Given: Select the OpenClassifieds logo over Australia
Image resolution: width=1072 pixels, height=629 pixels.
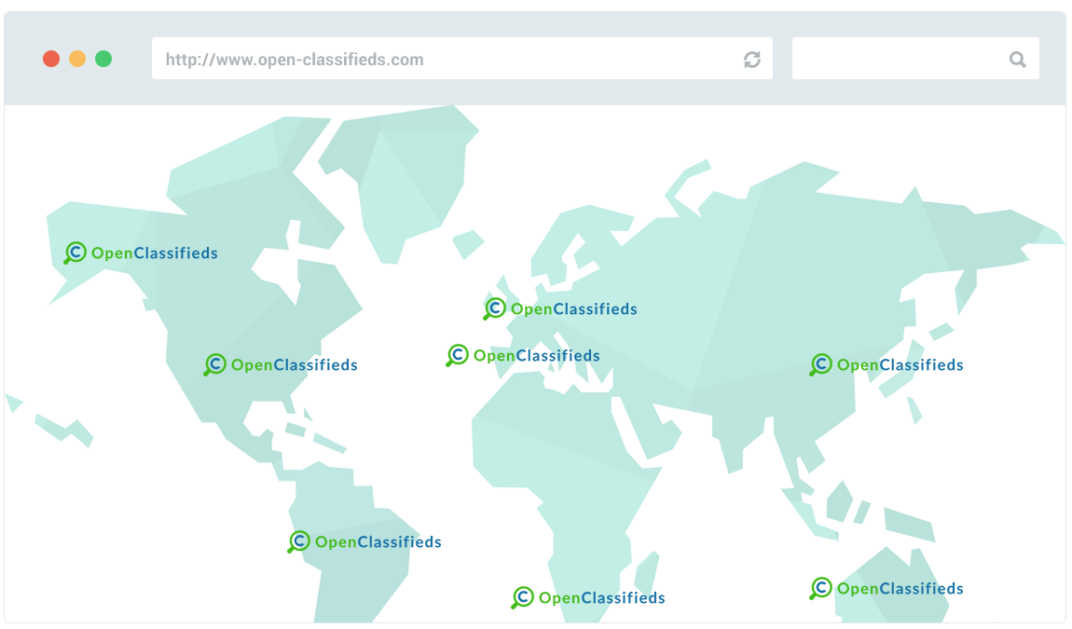Looking at the screenshot, I should (x=886, y=589).
